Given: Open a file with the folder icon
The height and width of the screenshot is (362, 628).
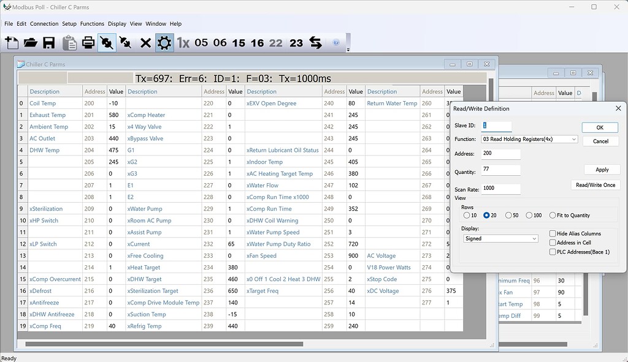Looking at the screenshot, I should point(31,43).
